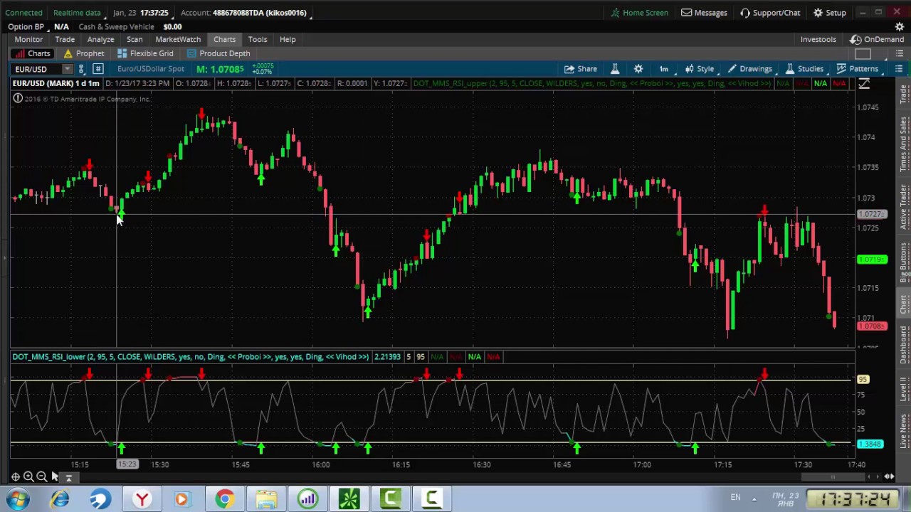Open the Level II side tab

(903, 388)
